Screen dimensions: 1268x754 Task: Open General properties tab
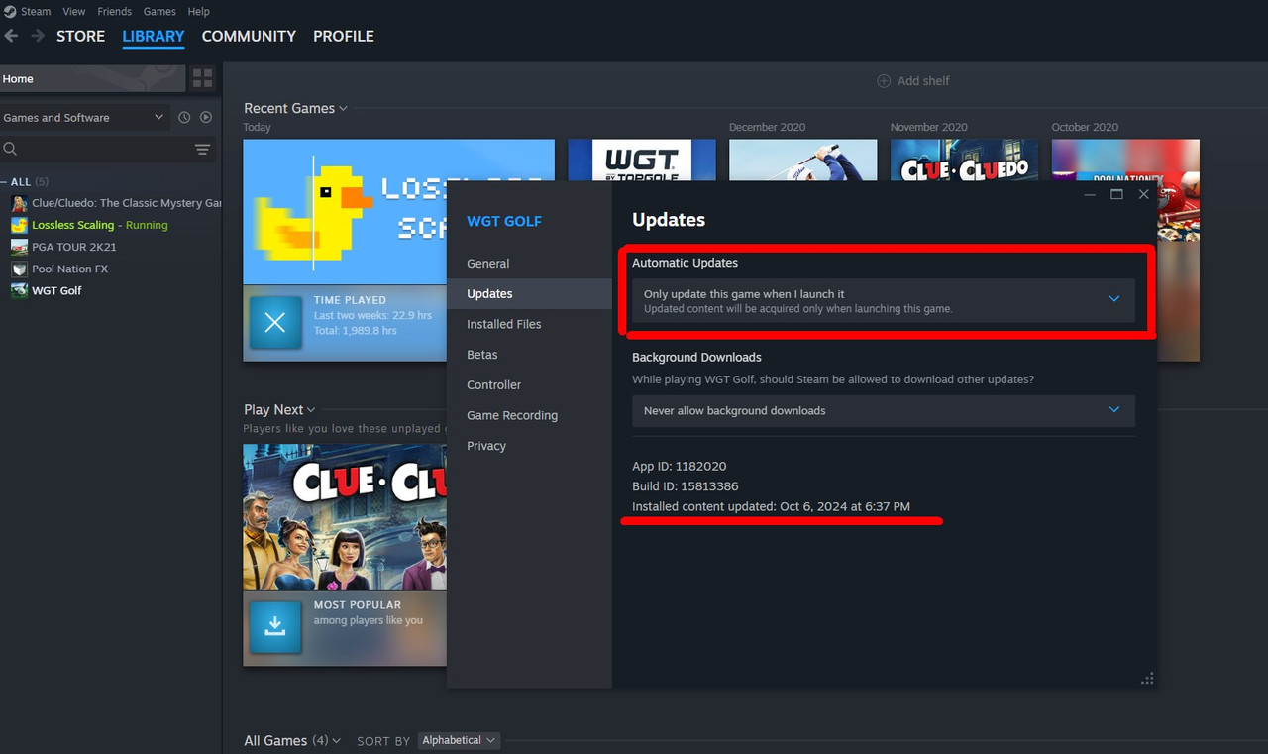(x=529, y=264)
